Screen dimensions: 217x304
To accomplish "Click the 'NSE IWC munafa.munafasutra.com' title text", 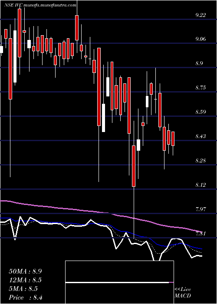I will [40, 5].
